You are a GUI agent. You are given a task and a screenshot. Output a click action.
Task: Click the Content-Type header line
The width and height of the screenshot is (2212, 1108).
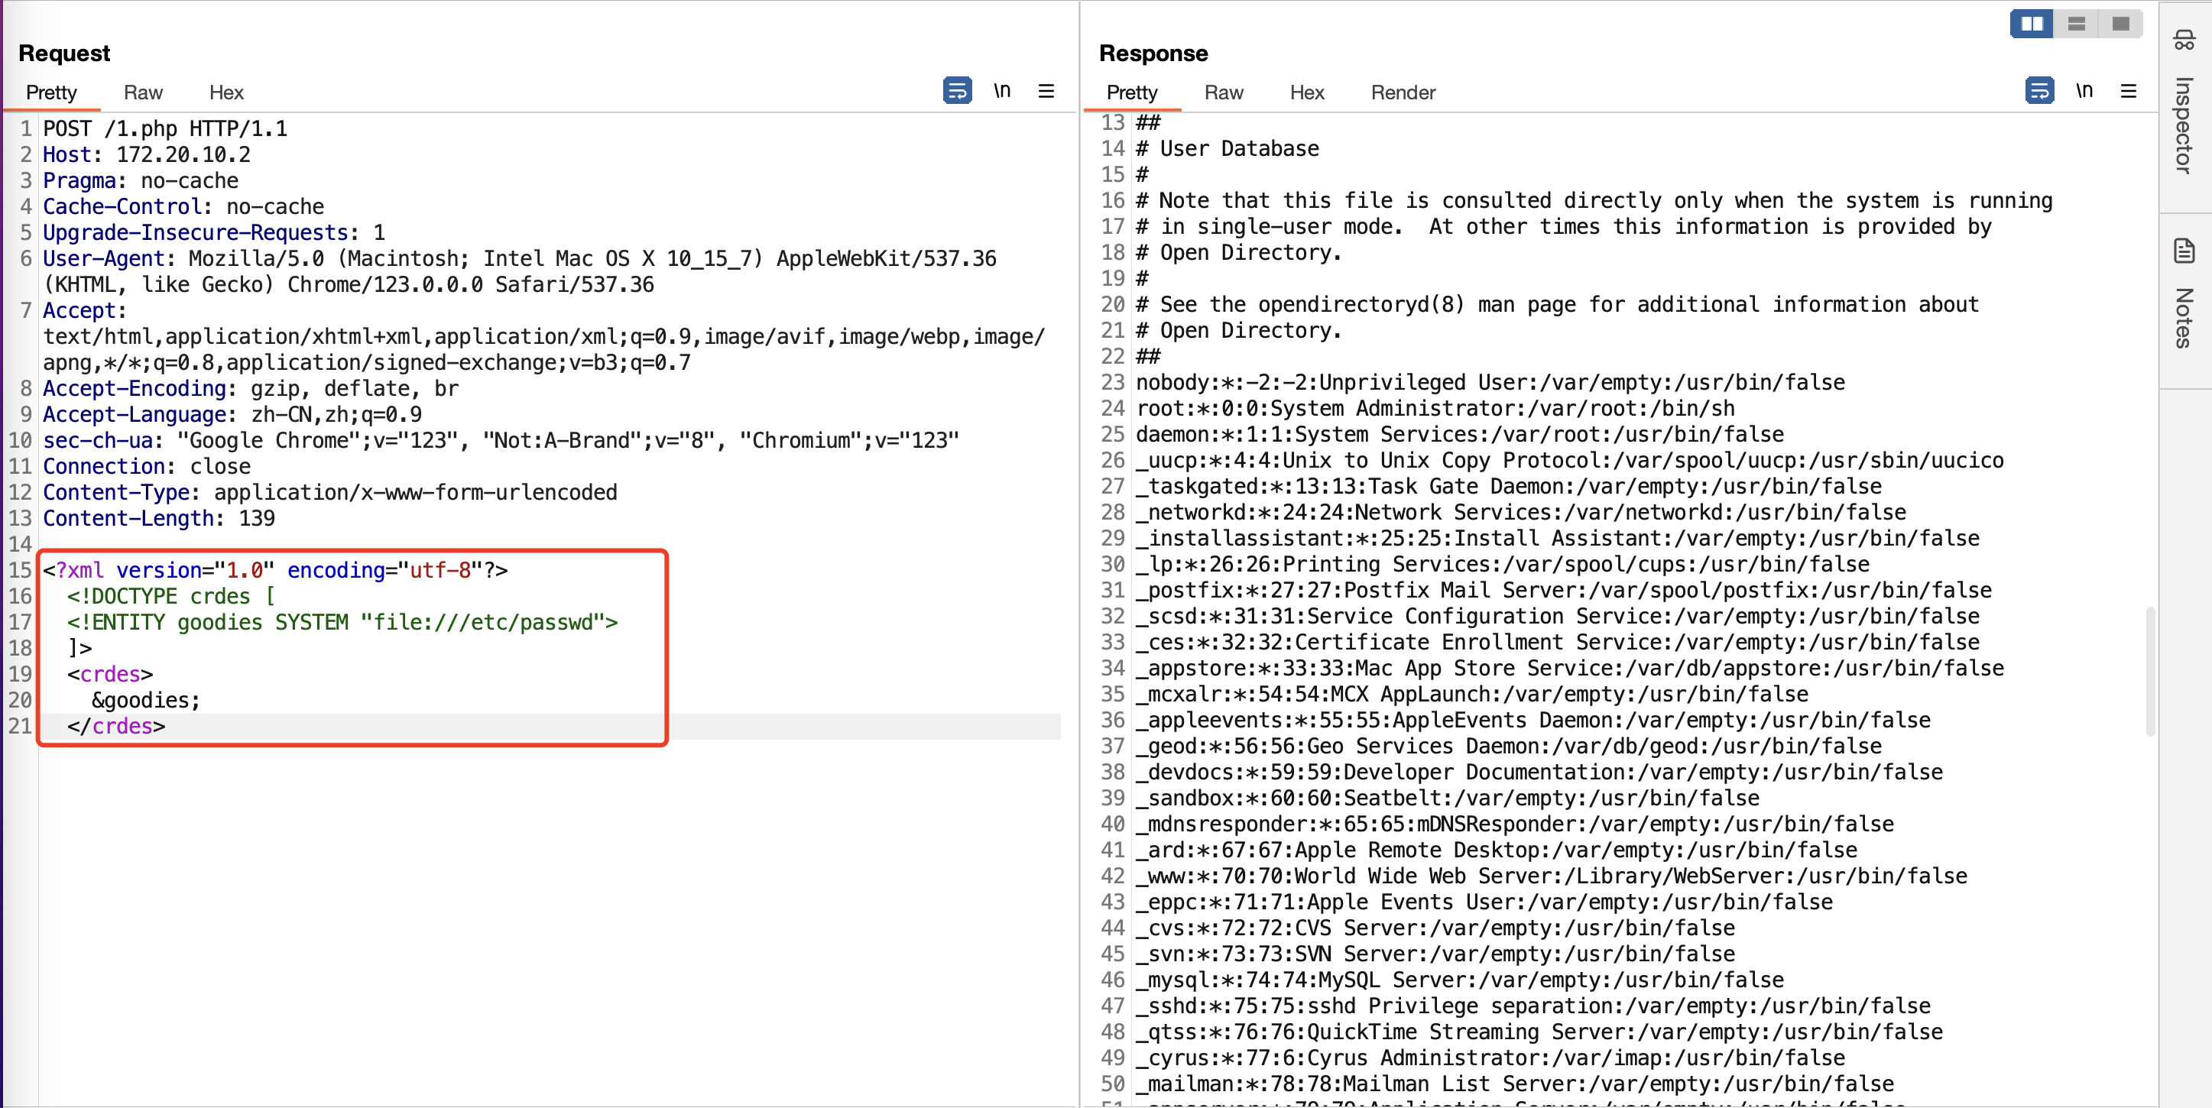click(329, 493)
